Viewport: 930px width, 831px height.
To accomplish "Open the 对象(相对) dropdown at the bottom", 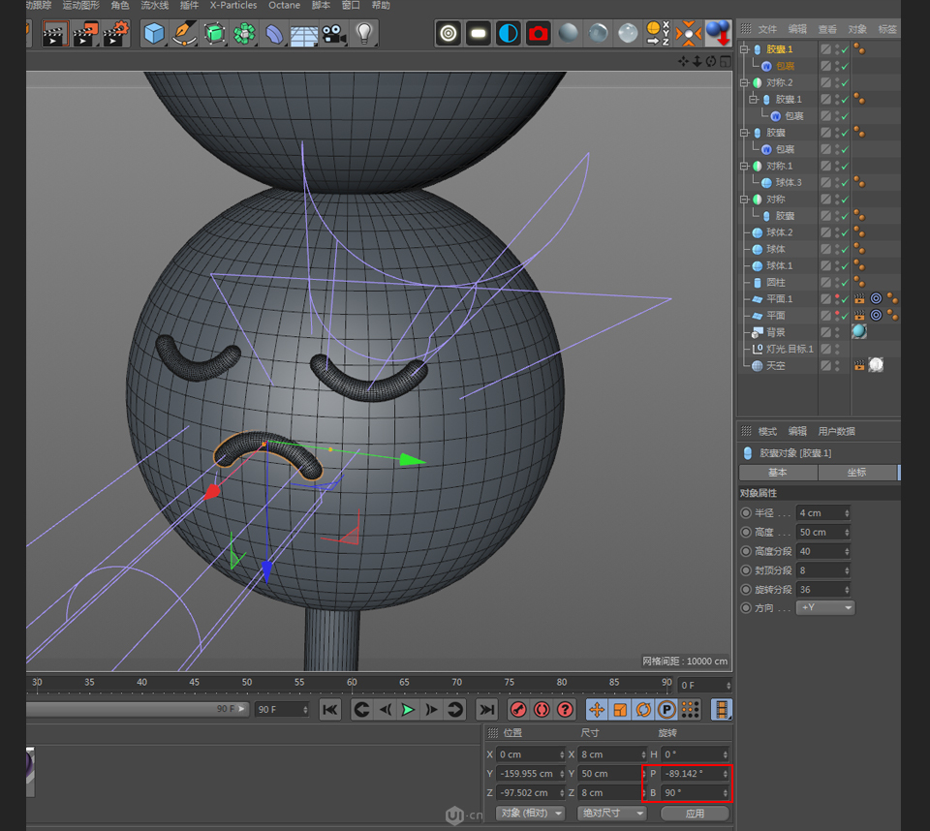I will (x=529, y=813).
